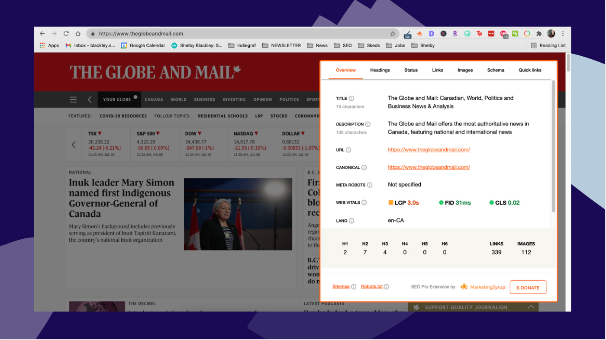Viewport: 606px width, 340px height.
Task: Open the News bookmarks folder
Action: coord(317,45)
